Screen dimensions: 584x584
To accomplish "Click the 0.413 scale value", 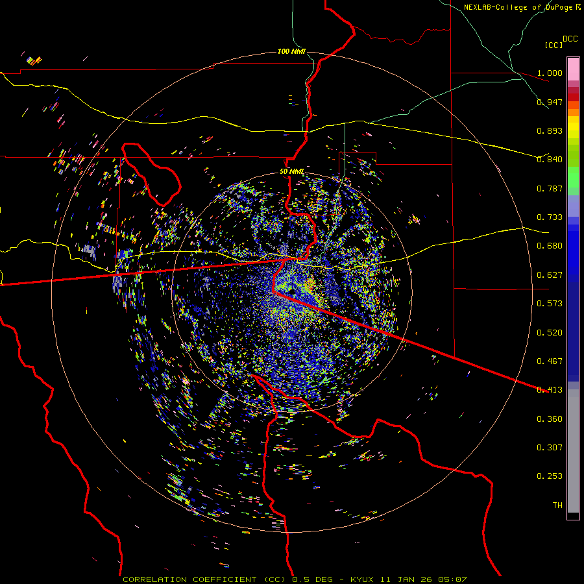I will tap(550, 389).
